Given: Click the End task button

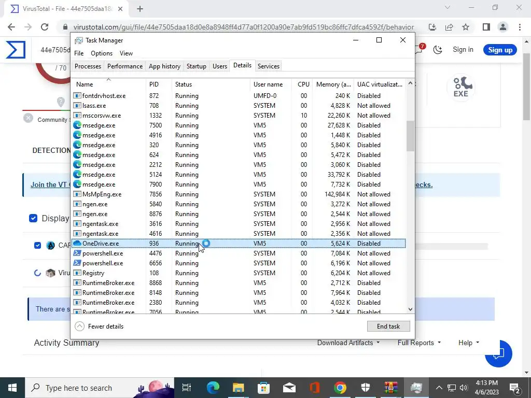Looking at the screenshot, I should click(x=388, y=326).
